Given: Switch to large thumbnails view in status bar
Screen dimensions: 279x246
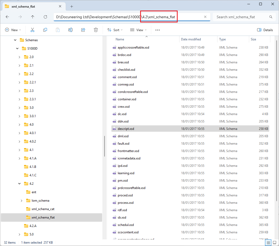Looking at the screenshot, I should tap(275, 243).
